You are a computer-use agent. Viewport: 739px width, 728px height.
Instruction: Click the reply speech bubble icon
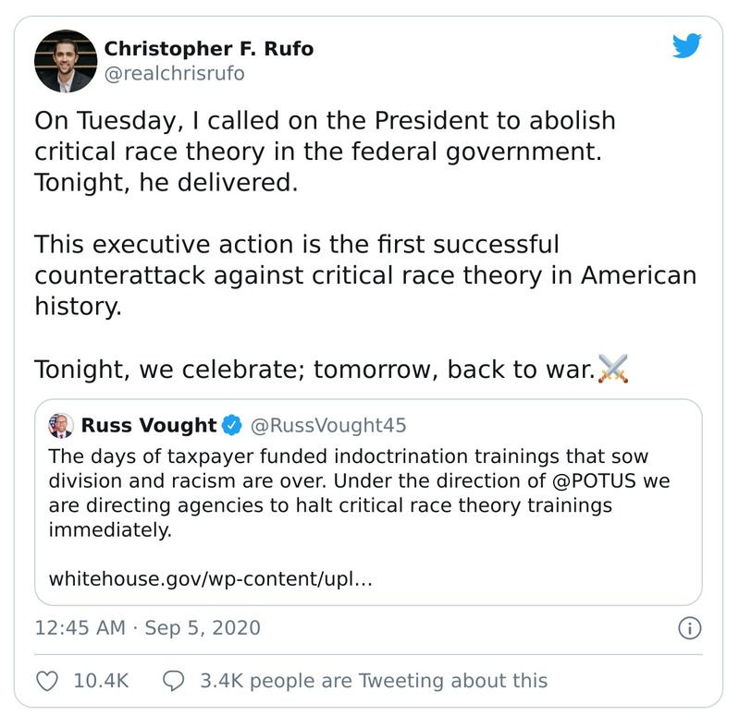tap(175, 681)
